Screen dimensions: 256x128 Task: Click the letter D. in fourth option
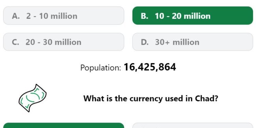point(145,42)
